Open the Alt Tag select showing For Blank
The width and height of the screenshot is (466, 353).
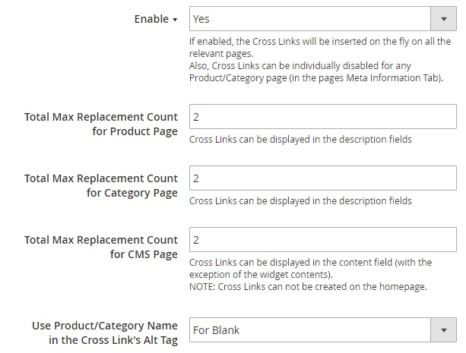click(310, 330)
